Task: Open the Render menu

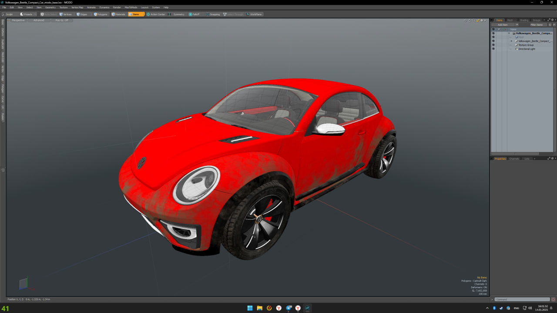Action: tap(117, 7)
